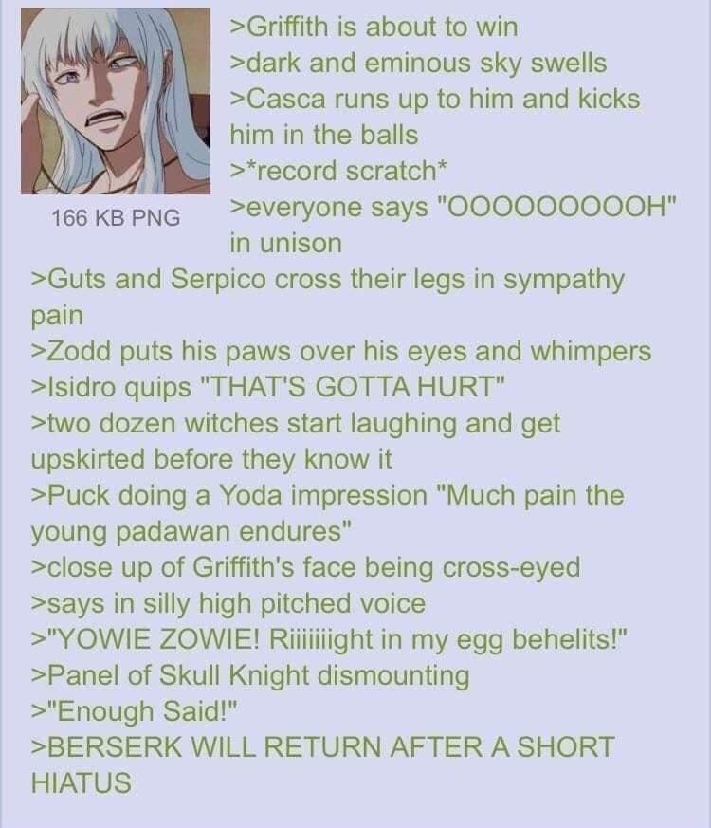Click the "dark and eminous sky swells" line

tap(418, 64)
